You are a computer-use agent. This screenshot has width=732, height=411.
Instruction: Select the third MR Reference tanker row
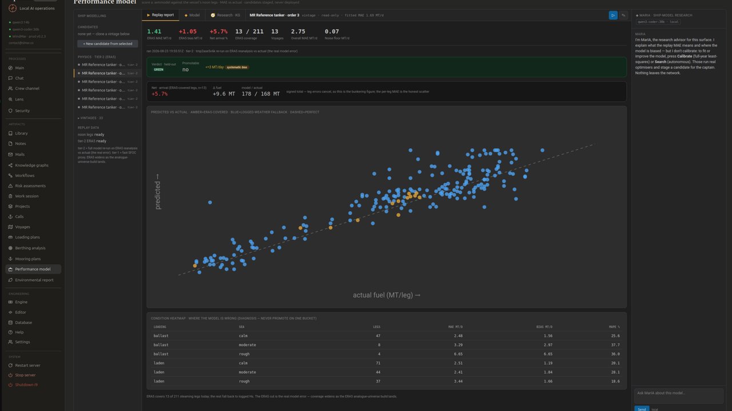[108, 82]
